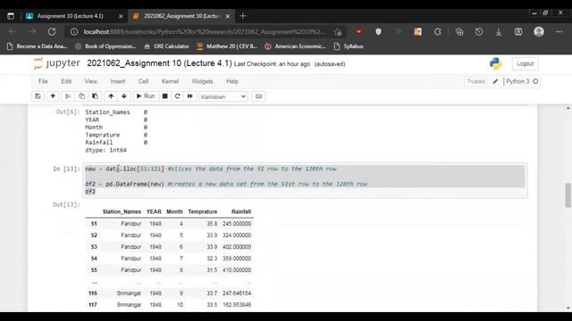Reload the page
The width and height of the screenshot is (572, 321).
tap(52, 32)
